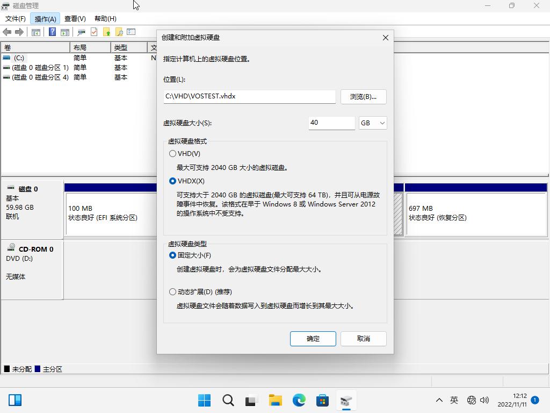Open File Explorer from the taskbar
The height and width of the screenshot is (413, 550).
(275, 400)
